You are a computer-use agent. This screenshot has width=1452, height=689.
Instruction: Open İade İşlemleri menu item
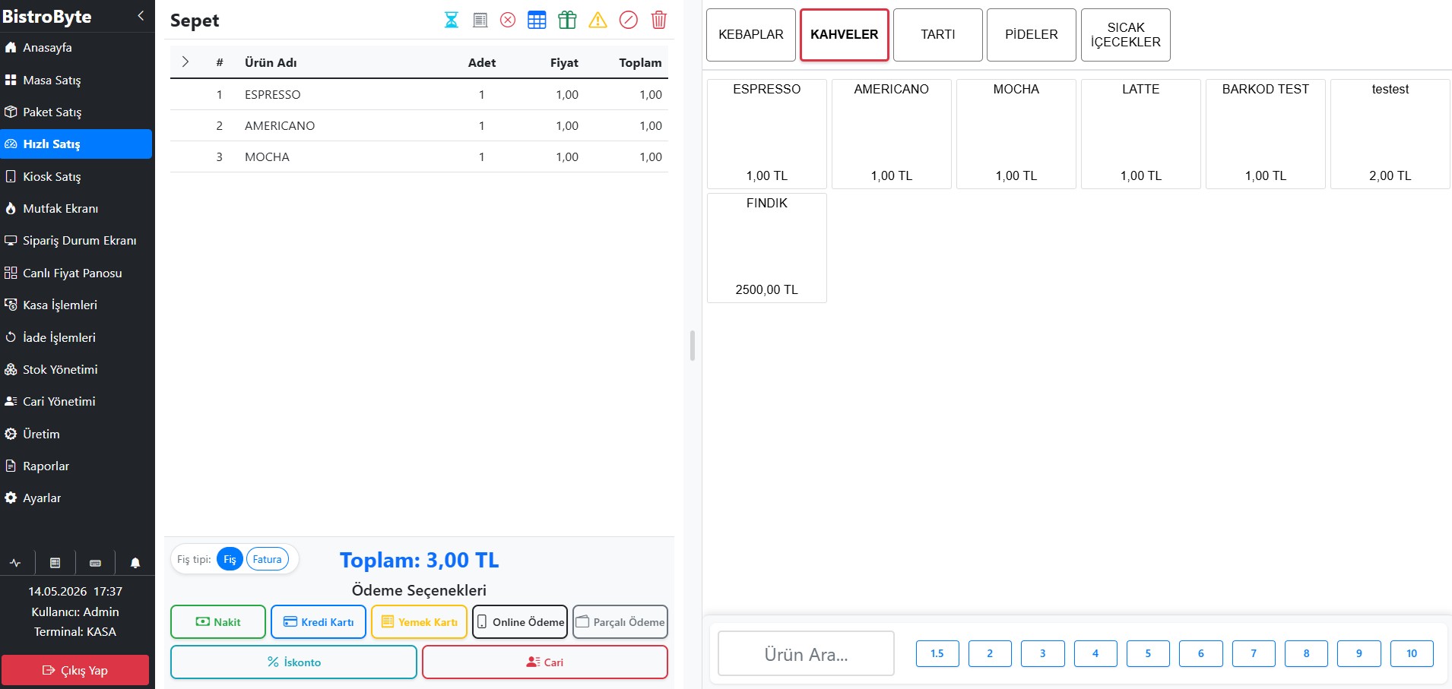(76, 337)
